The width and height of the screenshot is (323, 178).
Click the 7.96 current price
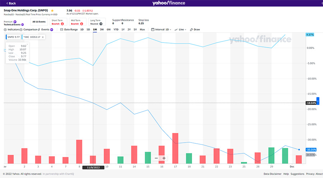point(69,10)
